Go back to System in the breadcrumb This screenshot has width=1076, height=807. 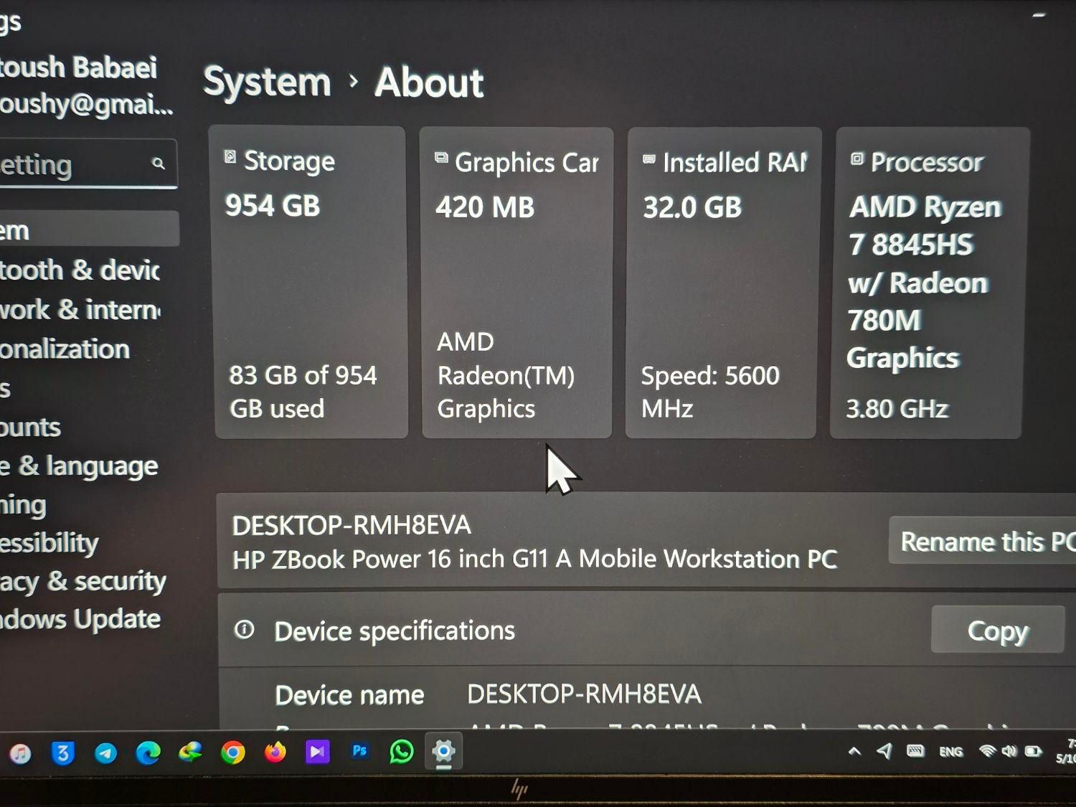click(x=267, y=81)
